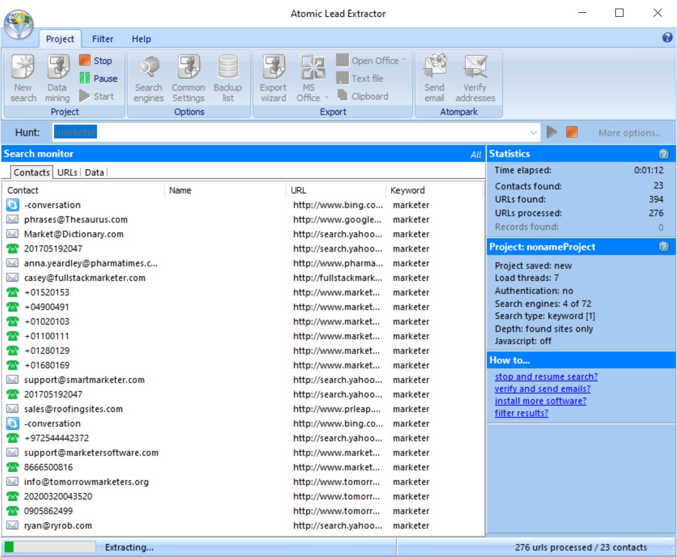Switch to the Data tab

tap(95, 172)
